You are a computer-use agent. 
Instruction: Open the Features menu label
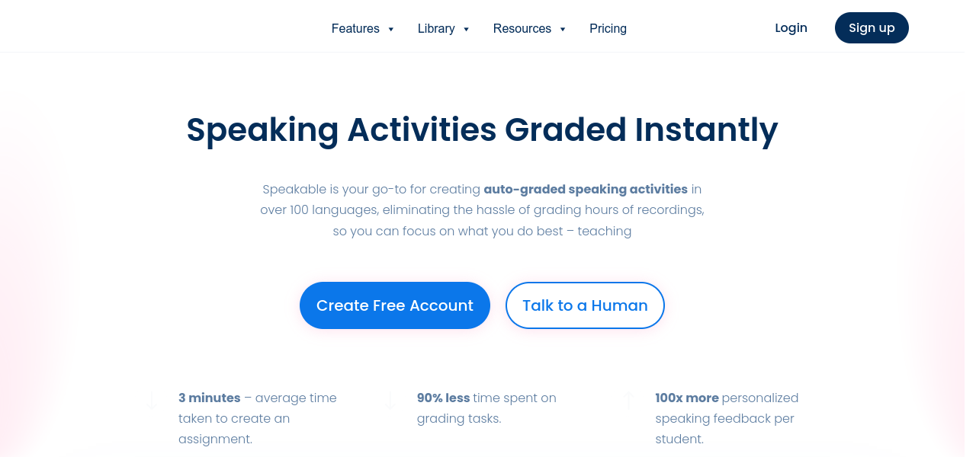[x=355, y=28]
